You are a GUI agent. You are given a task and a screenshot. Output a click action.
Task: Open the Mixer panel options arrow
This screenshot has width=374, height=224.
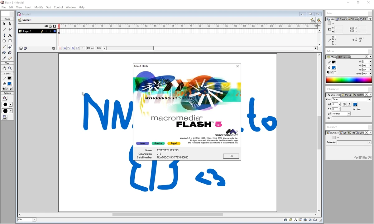coord(371,57)
